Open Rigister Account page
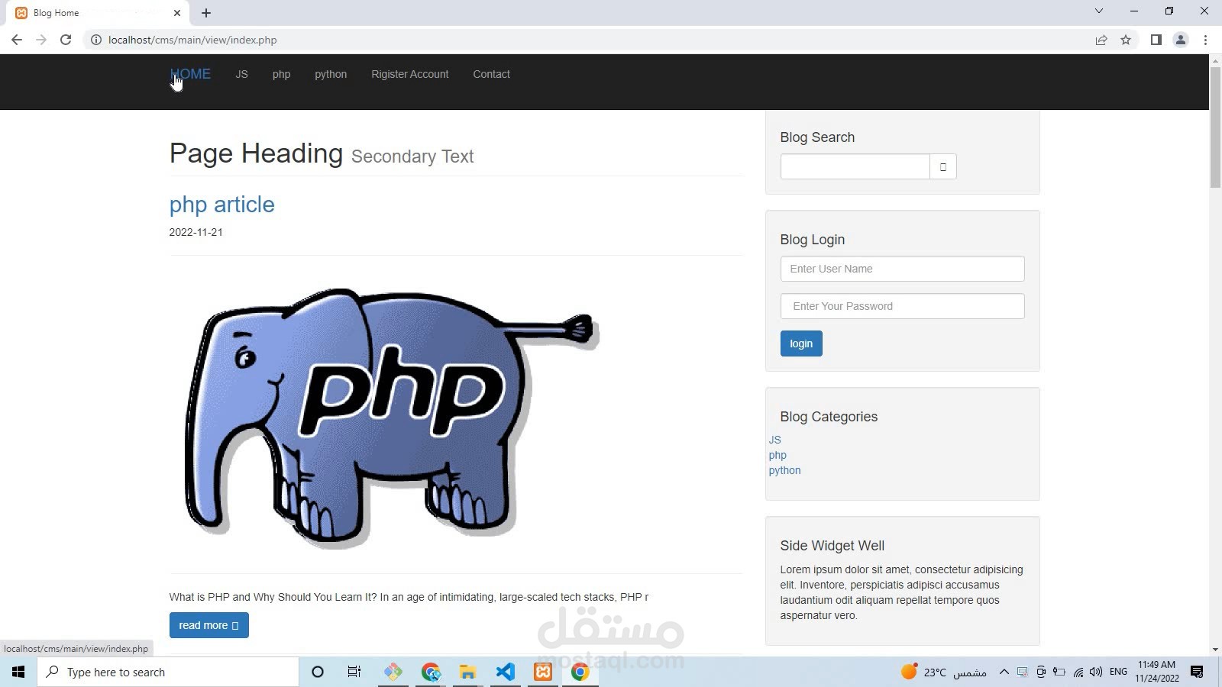This screenshot has height=687, width=1222. tap(410, 74)
